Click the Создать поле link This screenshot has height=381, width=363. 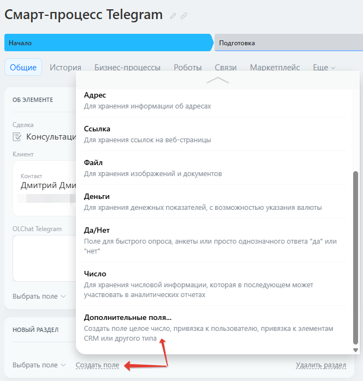tap(97, 365)
